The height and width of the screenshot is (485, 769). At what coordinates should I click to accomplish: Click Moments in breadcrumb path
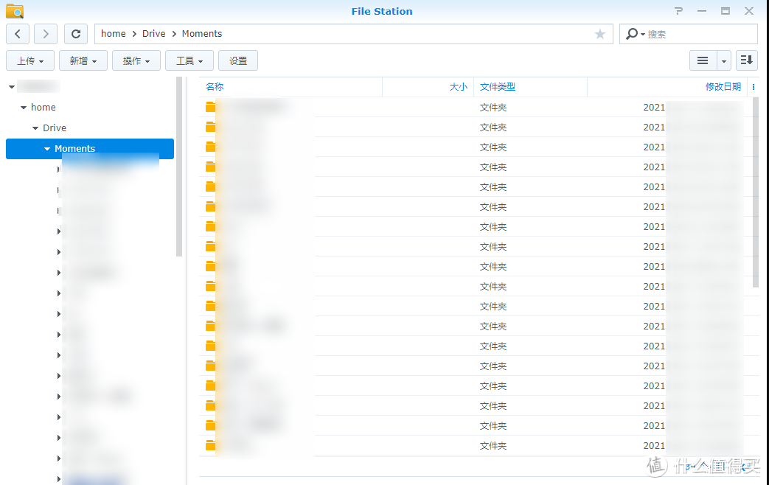(x=201, y=34)
